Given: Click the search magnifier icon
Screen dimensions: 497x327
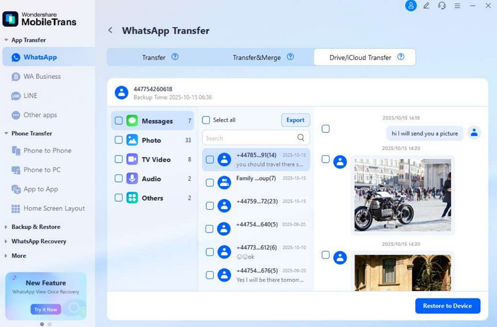Looking at the screenshot, I should [301, 138].
